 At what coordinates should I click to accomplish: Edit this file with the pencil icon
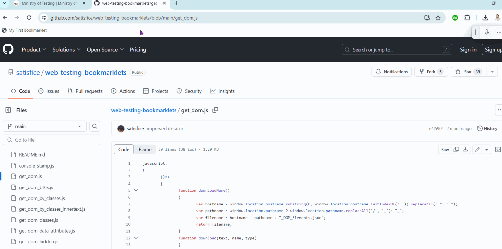(477, 150)
